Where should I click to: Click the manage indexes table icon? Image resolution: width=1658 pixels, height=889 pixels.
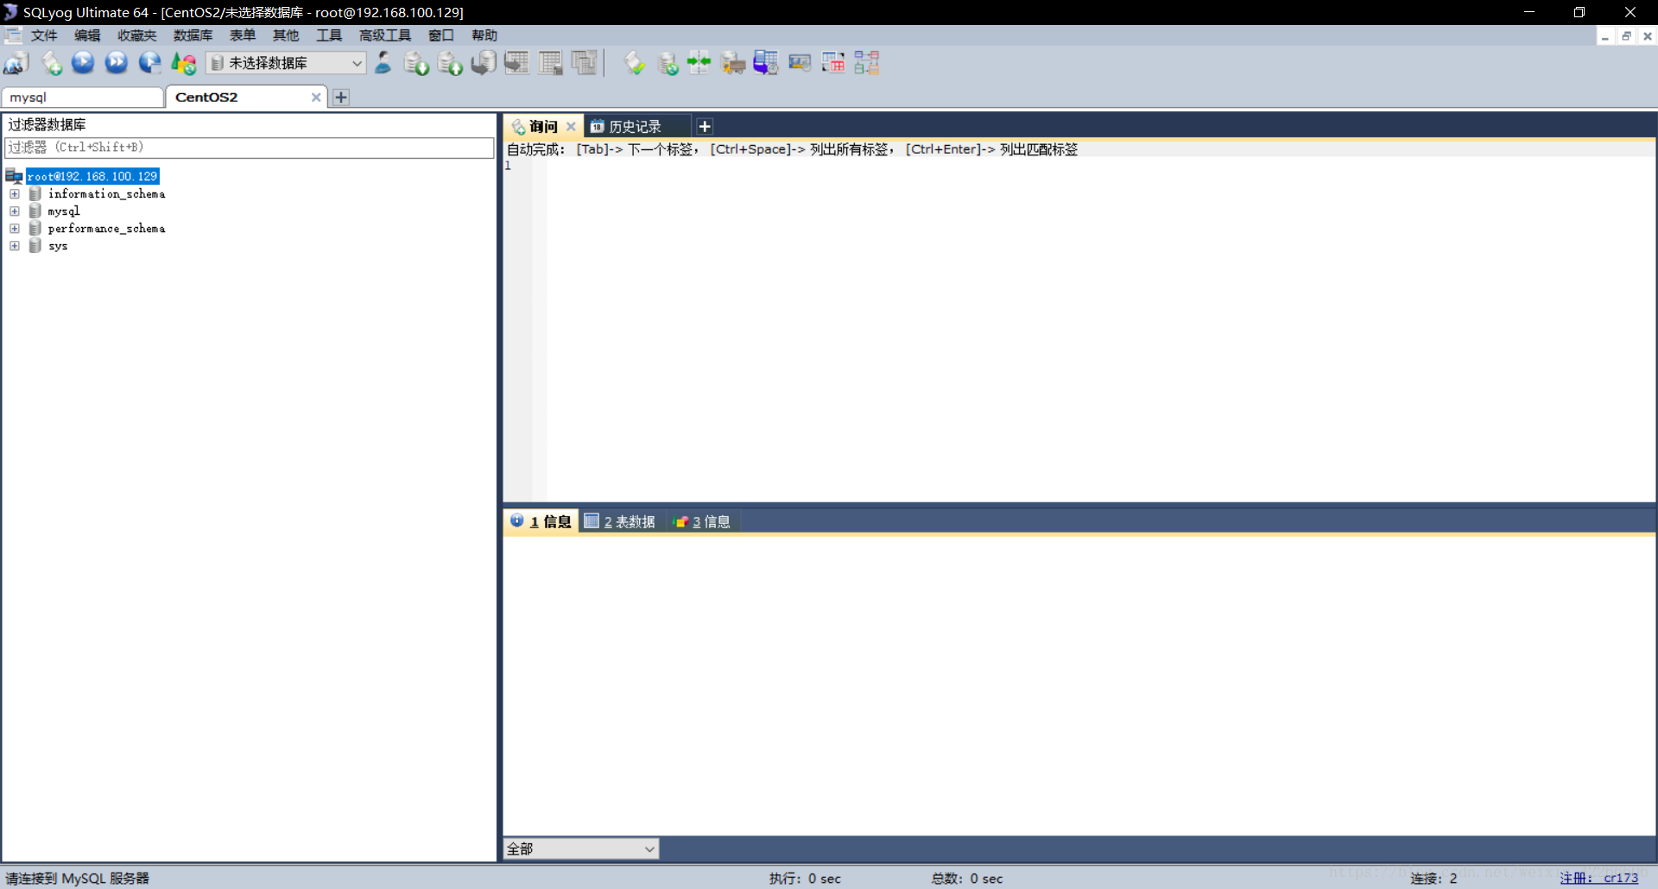click(x=585, y=63)
